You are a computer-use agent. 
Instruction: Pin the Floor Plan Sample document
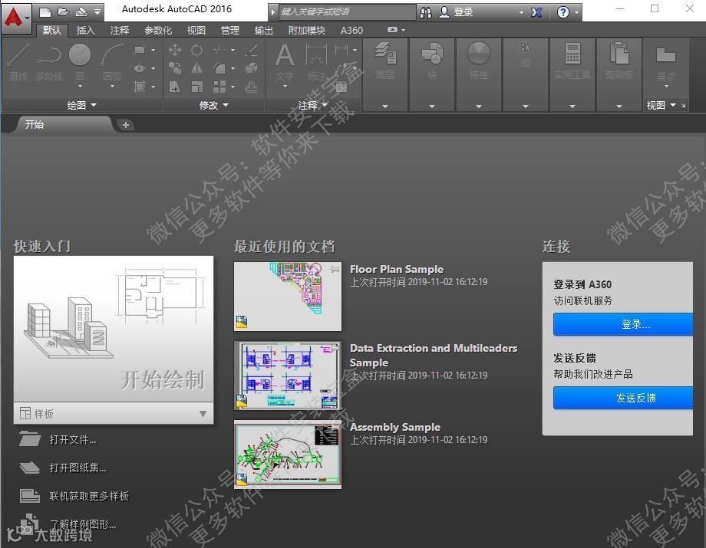pyautogui.click(x=335, y=269)
